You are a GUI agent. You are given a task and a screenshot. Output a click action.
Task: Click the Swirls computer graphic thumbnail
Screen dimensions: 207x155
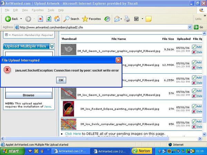click(69, 124)
